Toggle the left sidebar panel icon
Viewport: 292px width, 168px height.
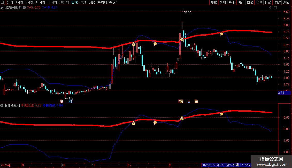[2, 2]
